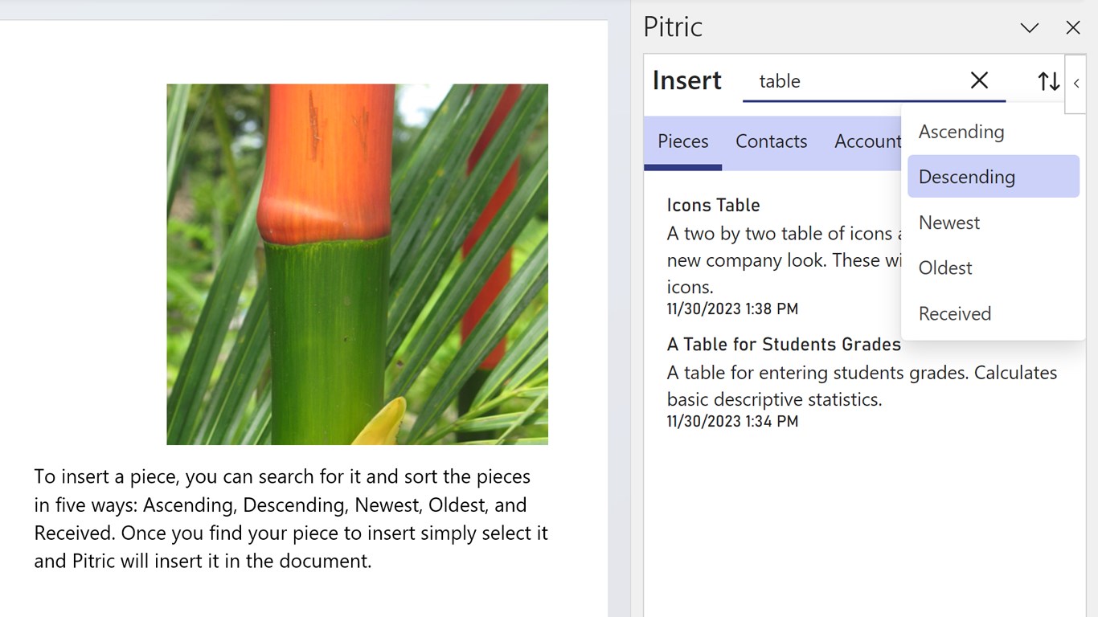Insert the Icons Table piece

(713, 206)
